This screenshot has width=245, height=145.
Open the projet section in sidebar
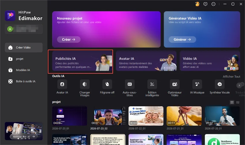24,59
